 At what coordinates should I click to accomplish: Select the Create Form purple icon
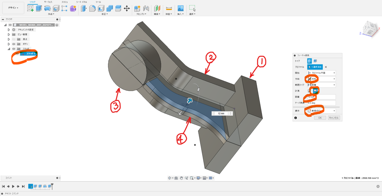point(73,9)
